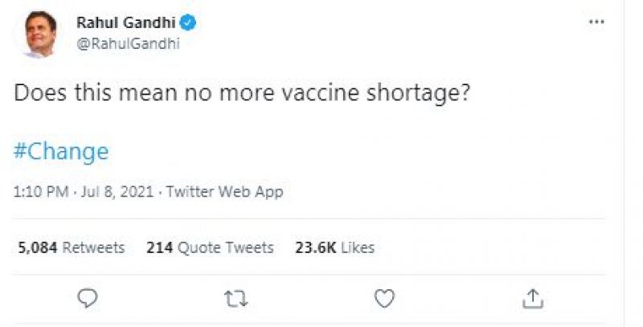Click the 'Quote Tweets' label text
The image size is (643, 327).
click(225, 247)
